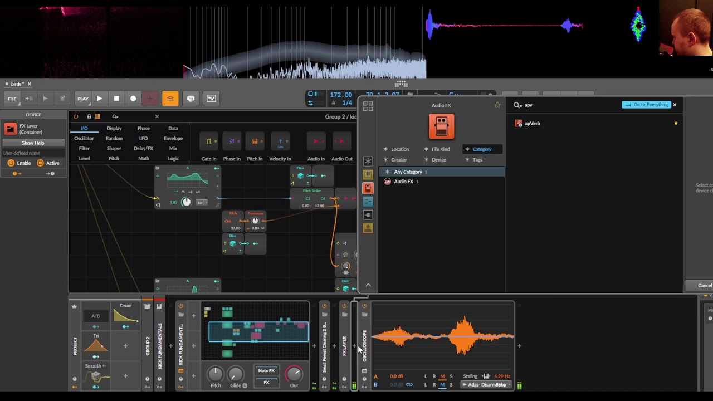Pick the Audio Out module icon
Screen dimensions: 713x401
pos(341,141)
